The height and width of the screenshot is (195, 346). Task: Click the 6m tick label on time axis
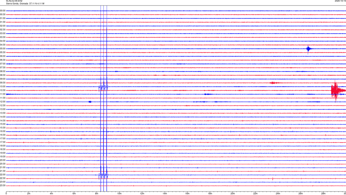coord(74,194)
